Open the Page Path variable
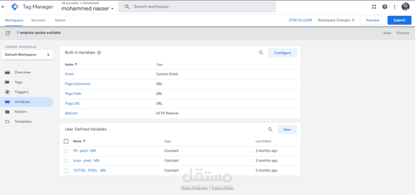This screenshot has height=195, width=415. pos(73,94)
